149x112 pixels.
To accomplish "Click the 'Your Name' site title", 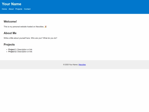I will pyautogui.click(x=12, y=4).
